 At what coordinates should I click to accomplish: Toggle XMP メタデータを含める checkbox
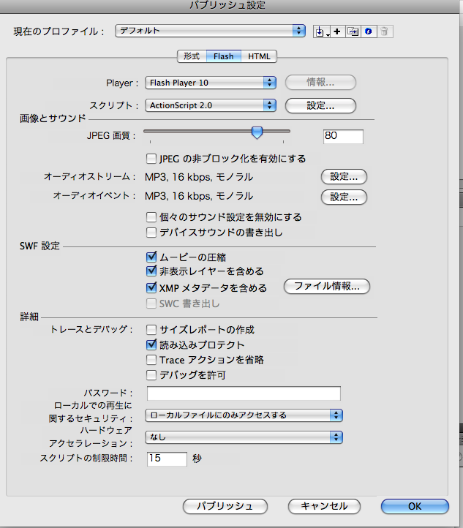pos(151,288)
